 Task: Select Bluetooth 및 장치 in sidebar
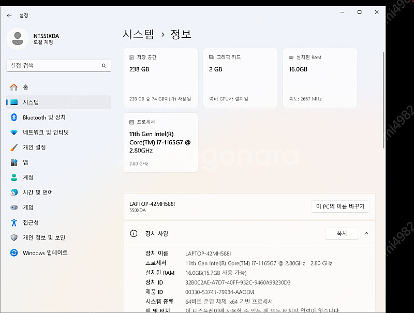tap(58, 117)
